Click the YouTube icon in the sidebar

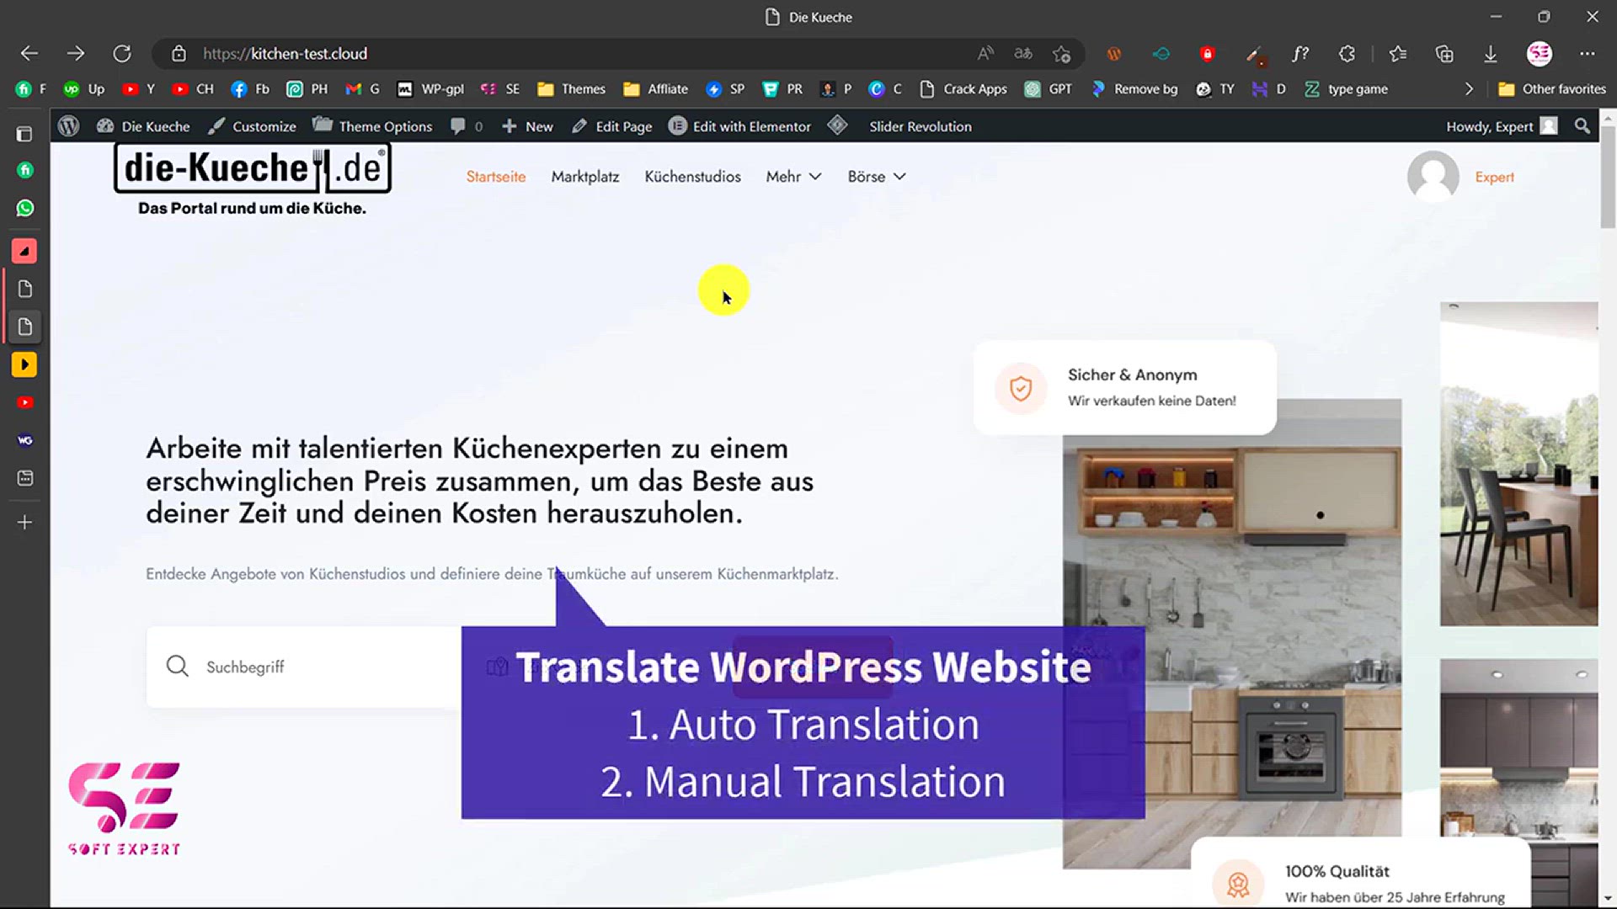click(x=25, y=402)
